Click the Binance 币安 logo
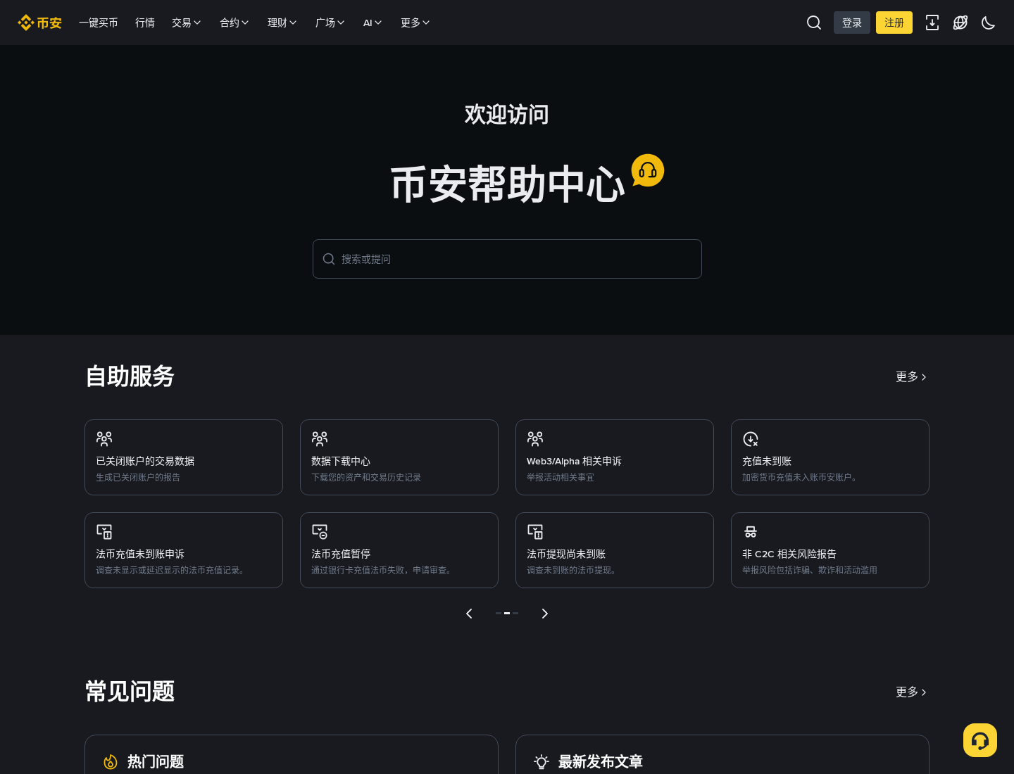The height and width of the screenshot is (774, 1014). tap(39, 23)
